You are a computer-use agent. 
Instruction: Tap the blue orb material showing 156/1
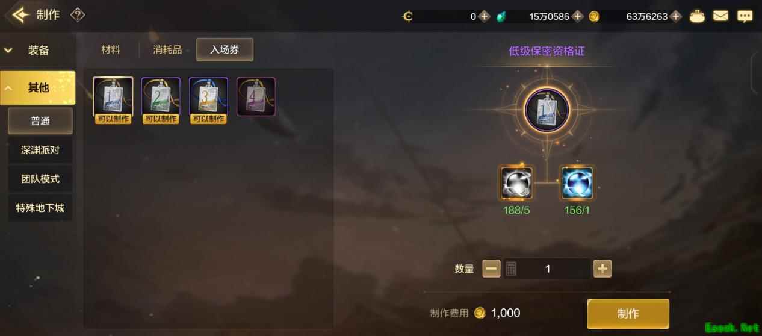tap(577, 183)
